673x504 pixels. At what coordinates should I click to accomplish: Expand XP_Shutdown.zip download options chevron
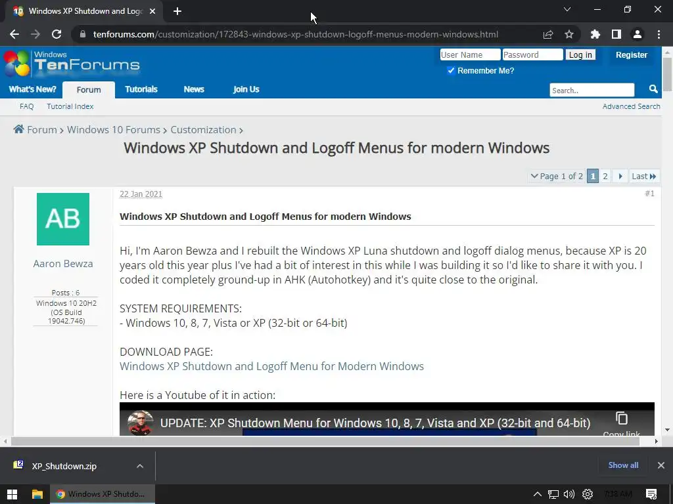pos(140,466)
